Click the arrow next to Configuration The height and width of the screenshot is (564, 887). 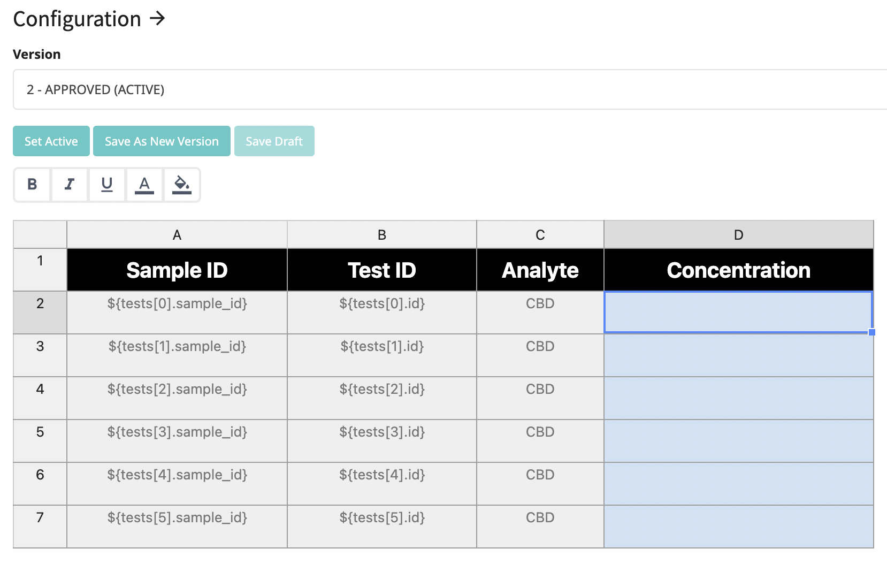158,19
